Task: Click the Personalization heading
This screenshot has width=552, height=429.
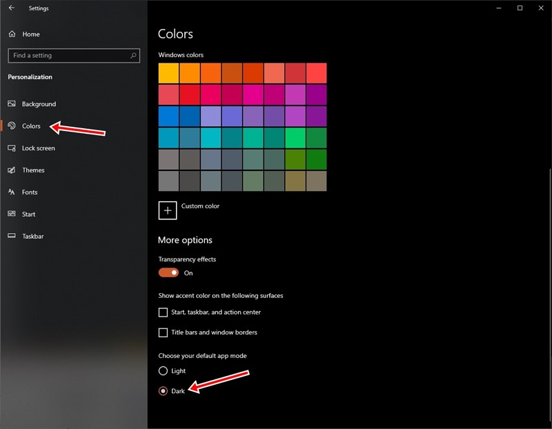Action: [30, 77]
